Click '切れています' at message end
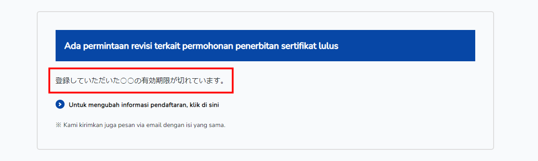Viewport: 538px width, 161px height. point(199,81)
